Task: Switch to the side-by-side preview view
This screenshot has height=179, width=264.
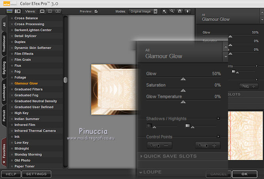Action: pyautogui.click(x=58, y=11)
